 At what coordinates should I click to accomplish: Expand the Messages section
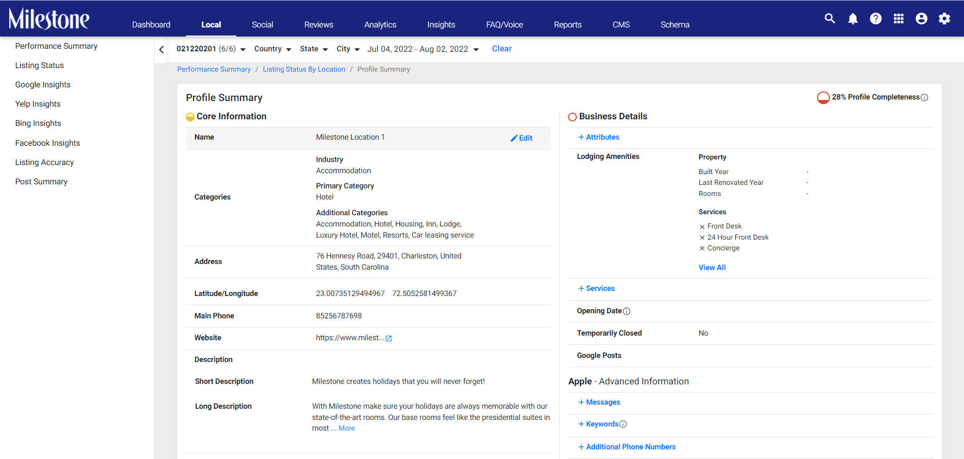tap(599, 402)
